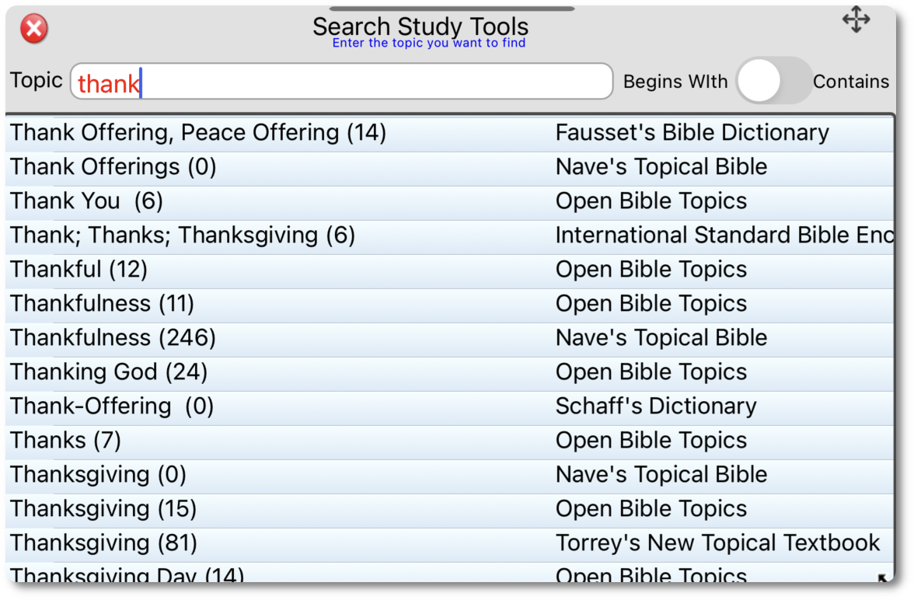Open Thankfulness (246) in Nave's Topical Bible
Screen dimensions: 914x600
tap(113, 338)
